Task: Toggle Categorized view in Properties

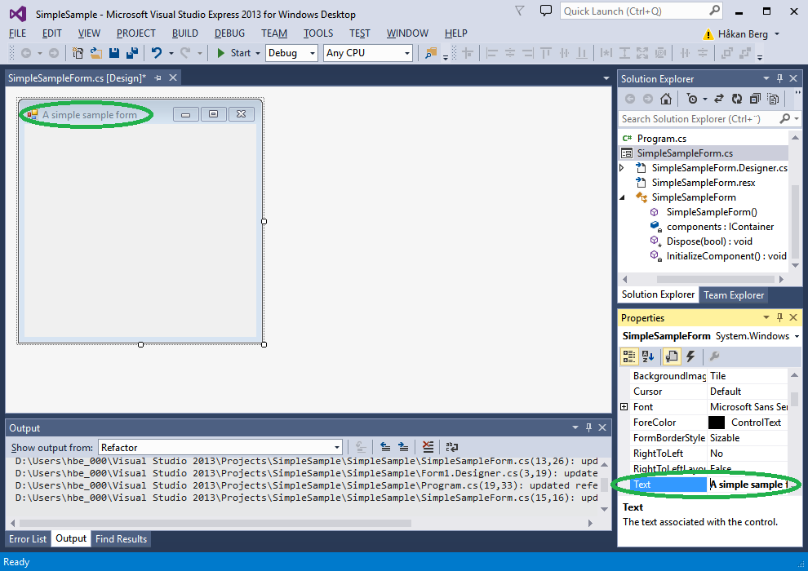Action: pos(629,356)
